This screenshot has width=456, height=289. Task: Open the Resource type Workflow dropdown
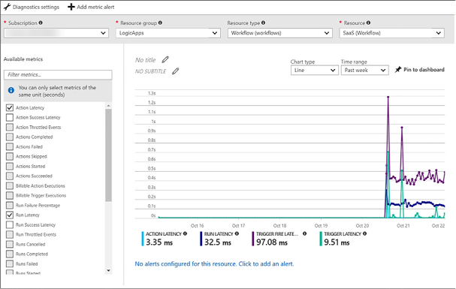(279, 33)
